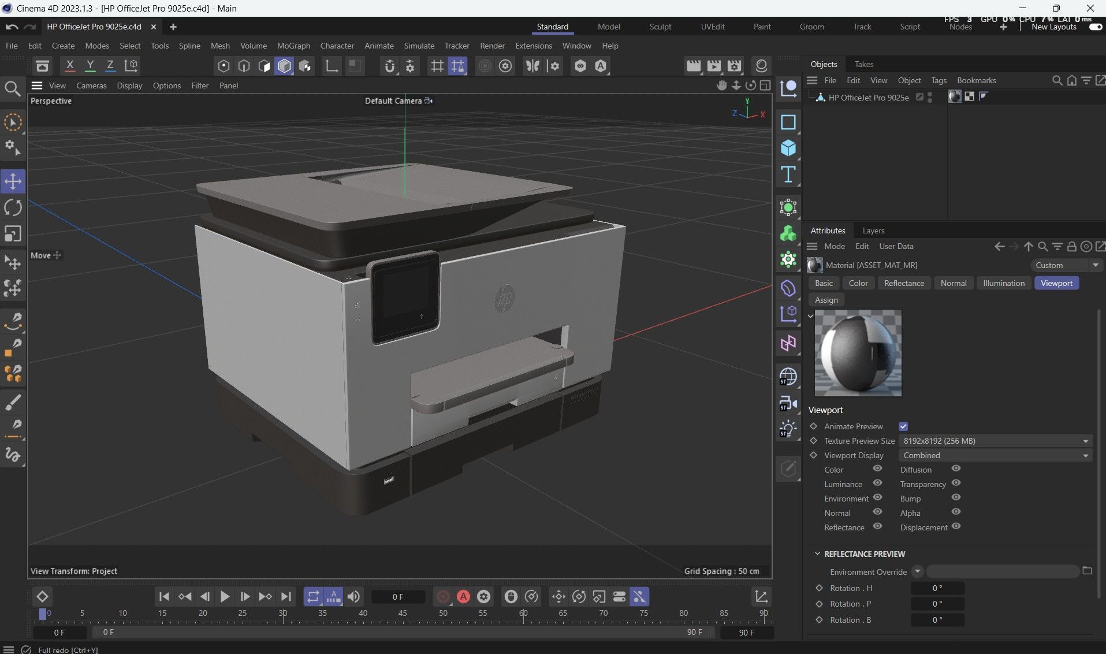This screenshot has width=1106, height=654.
Task: Add a rectangle spline object
Action: pyautogui.click(x=788, y=122)
